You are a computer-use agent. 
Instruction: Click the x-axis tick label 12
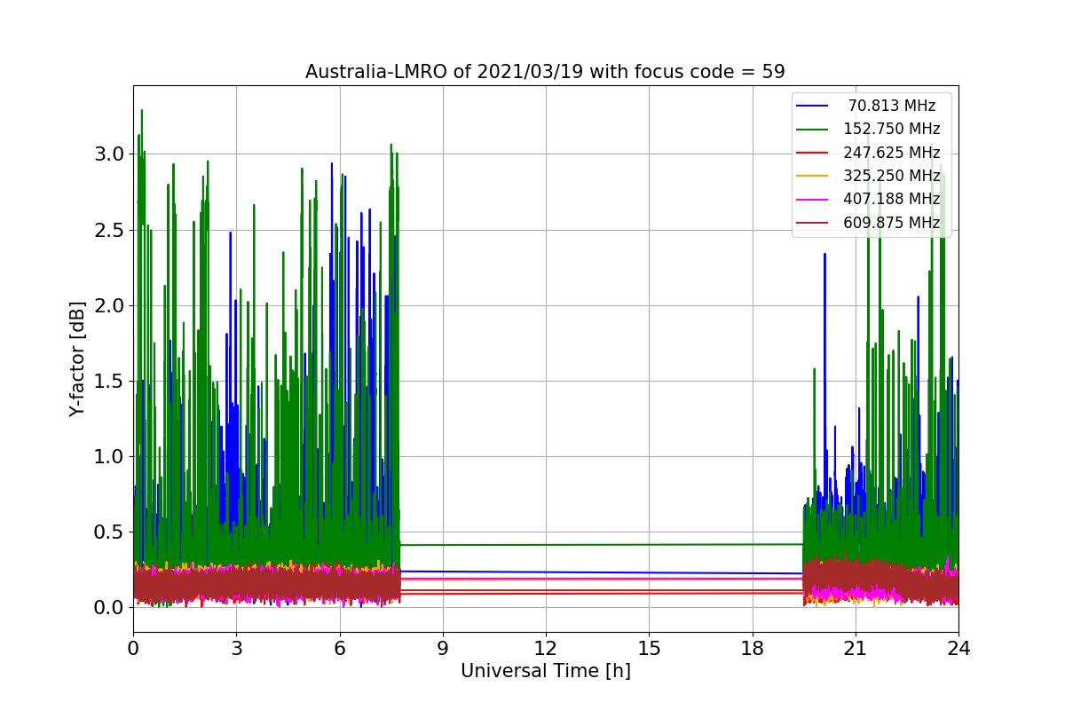tap(545, 648)
